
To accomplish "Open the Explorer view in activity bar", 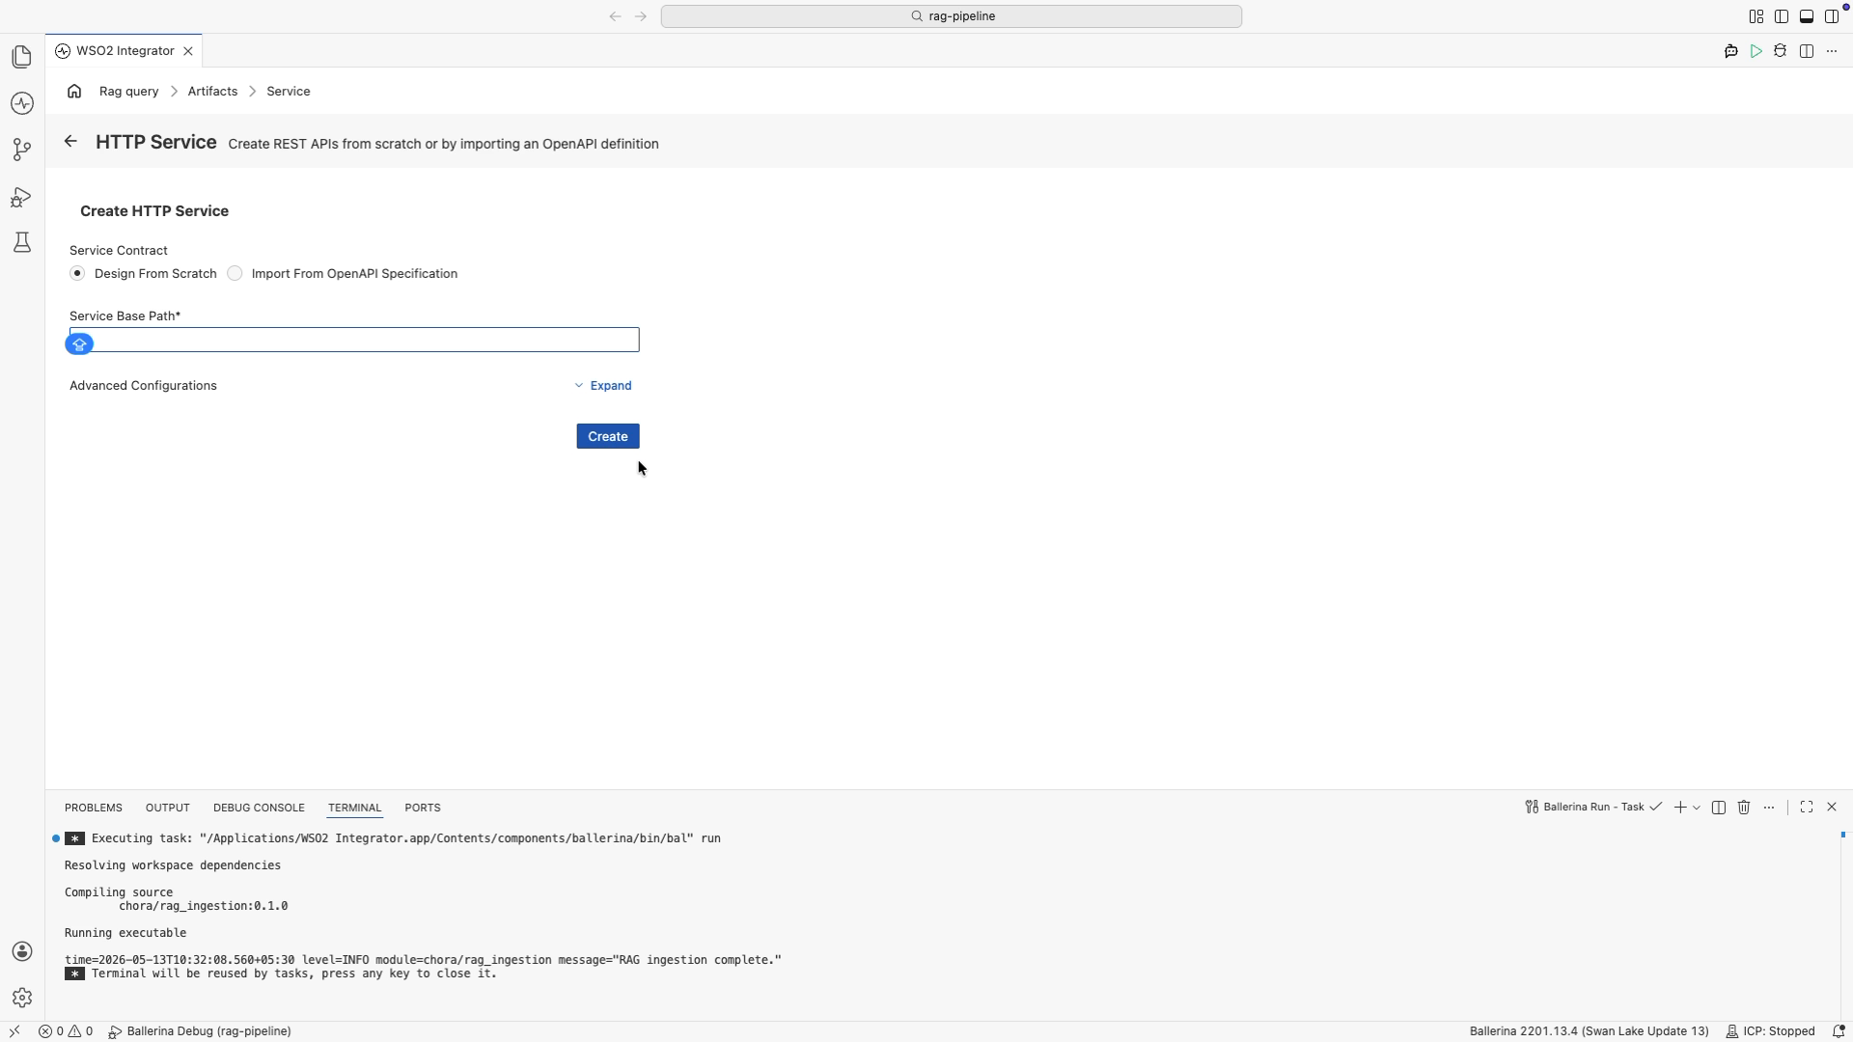I will (22, 57).
